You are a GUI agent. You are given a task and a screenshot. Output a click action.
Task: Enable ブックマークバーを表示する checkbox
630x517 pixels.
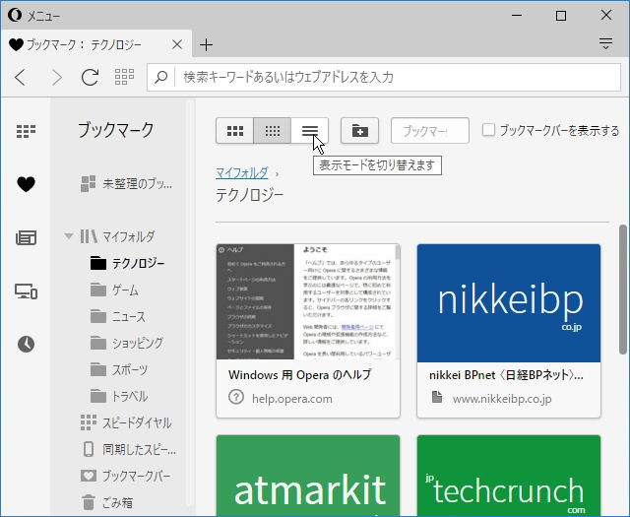click(488, 130)
